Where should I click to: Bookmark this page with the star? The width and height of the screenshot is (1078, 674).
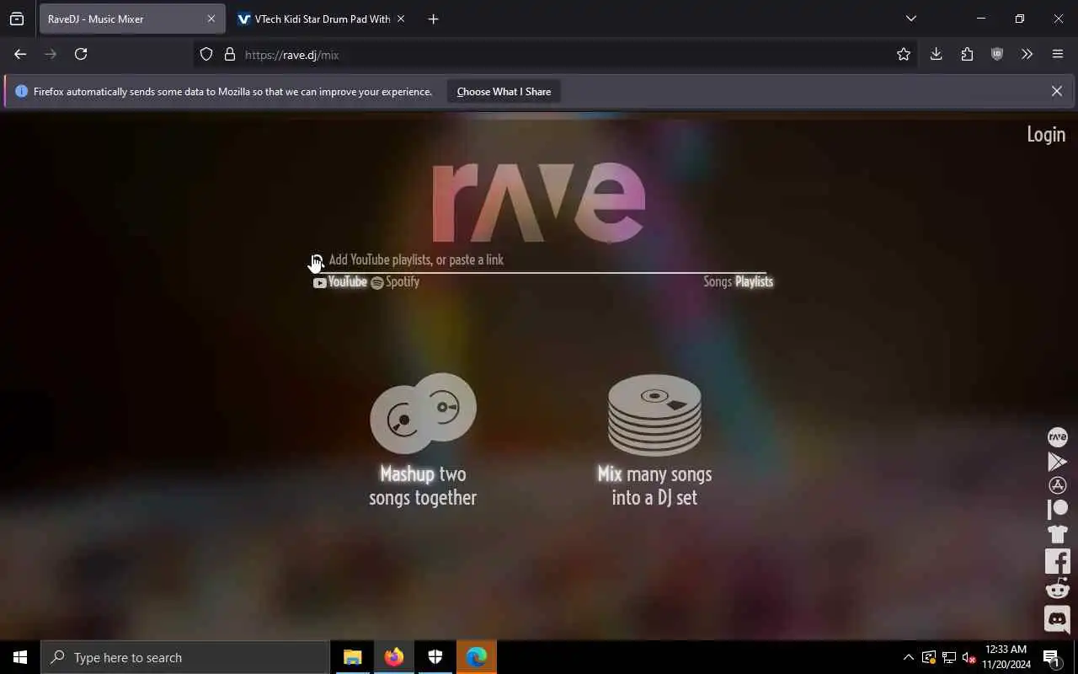[x=904, y=54]
